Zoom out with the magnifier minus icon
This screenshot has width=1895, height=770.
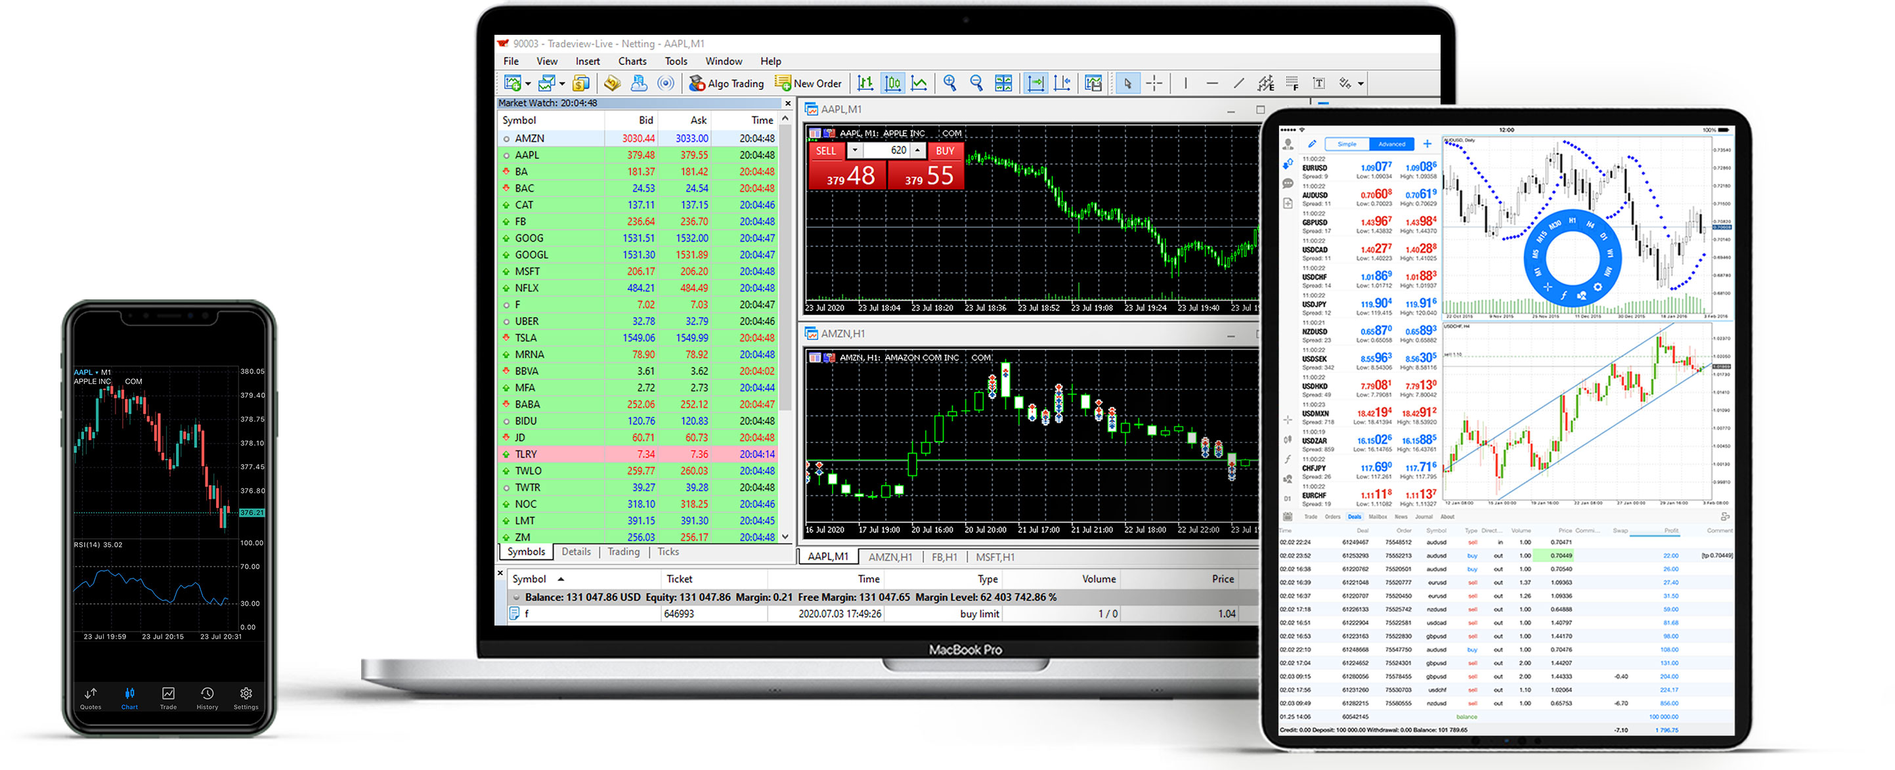(x=976, y=83)
